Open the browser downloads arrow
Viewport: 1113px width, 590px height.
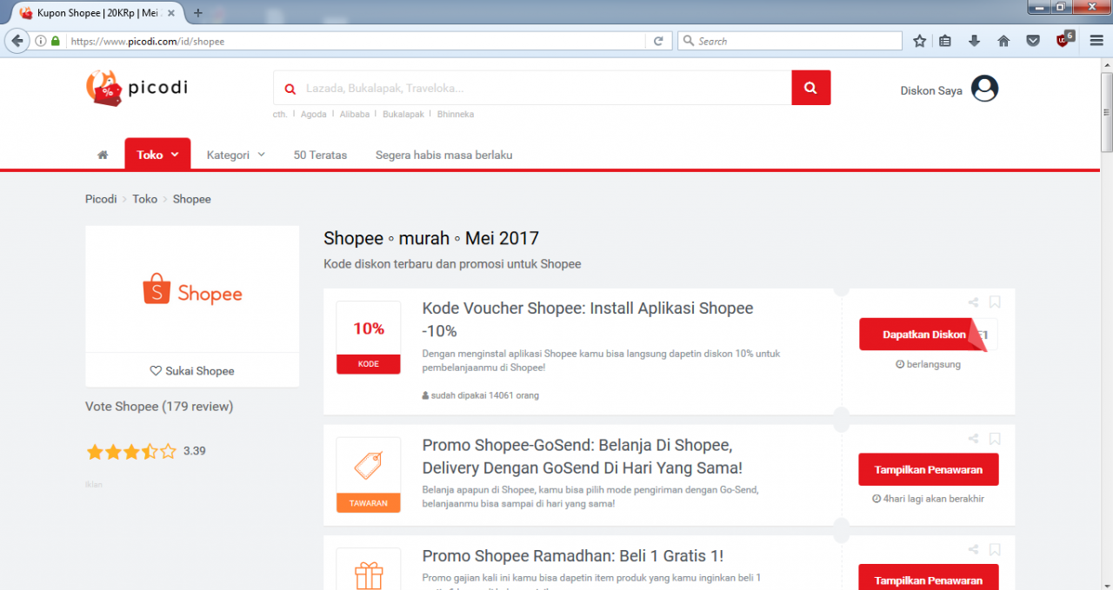[974, 41]
